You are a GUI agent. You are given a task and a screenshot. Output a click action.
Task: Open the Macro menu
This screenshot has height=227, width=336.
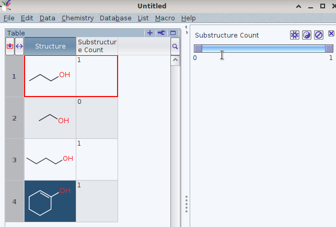(x=165, y=18)
